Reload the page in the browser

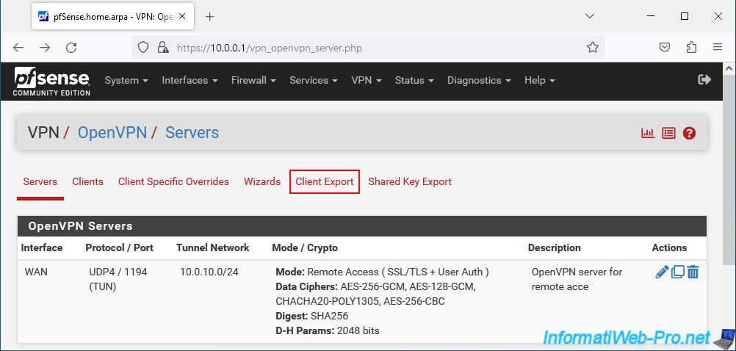(71, 48)
